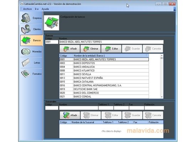
Task: Select row DEUTSCHE BANK SAE
Action: (x=104, y=89)
